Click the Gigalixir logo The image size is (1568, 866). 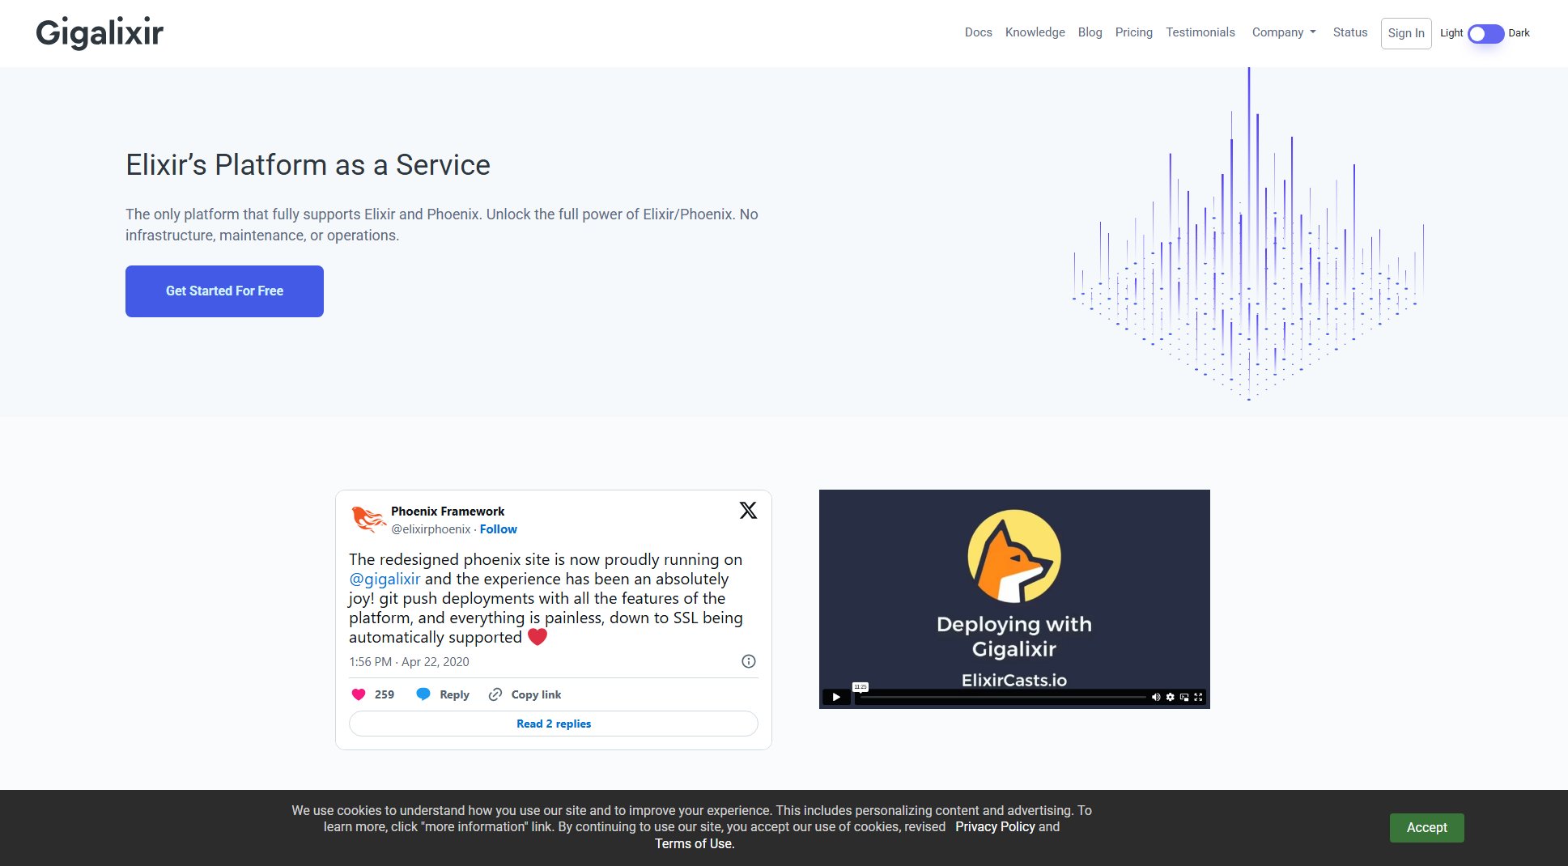pyautogui.click(x=100, y=33)
